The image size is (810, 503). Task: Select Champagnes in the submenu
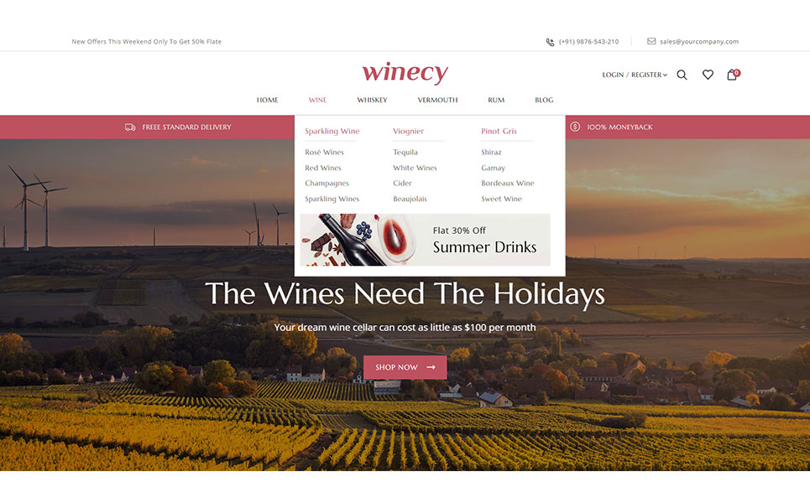327,183
